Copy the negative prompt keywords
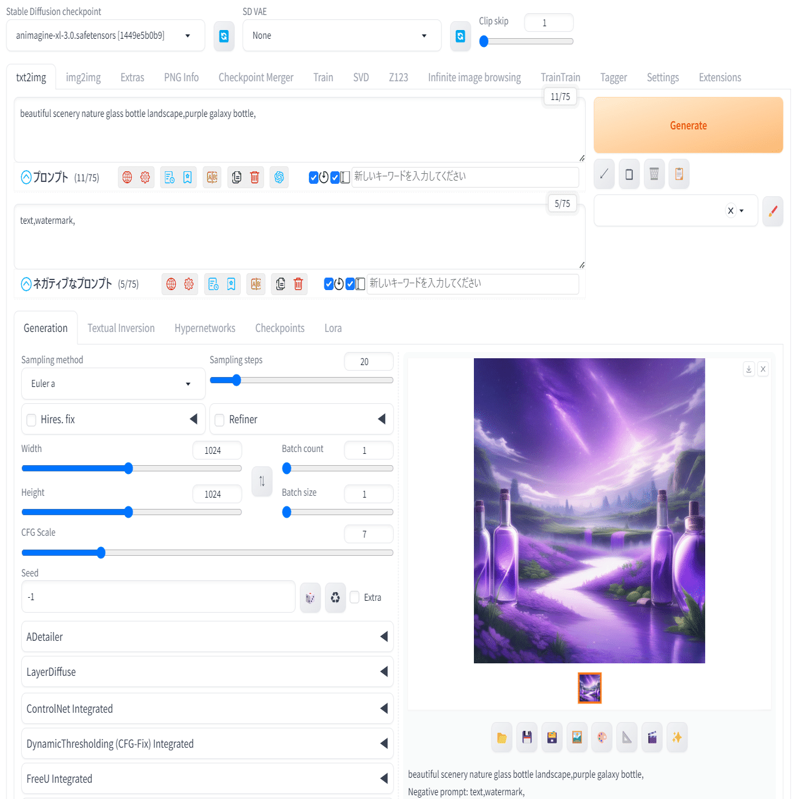Screen dimensions: 799x799 point(280,284)
